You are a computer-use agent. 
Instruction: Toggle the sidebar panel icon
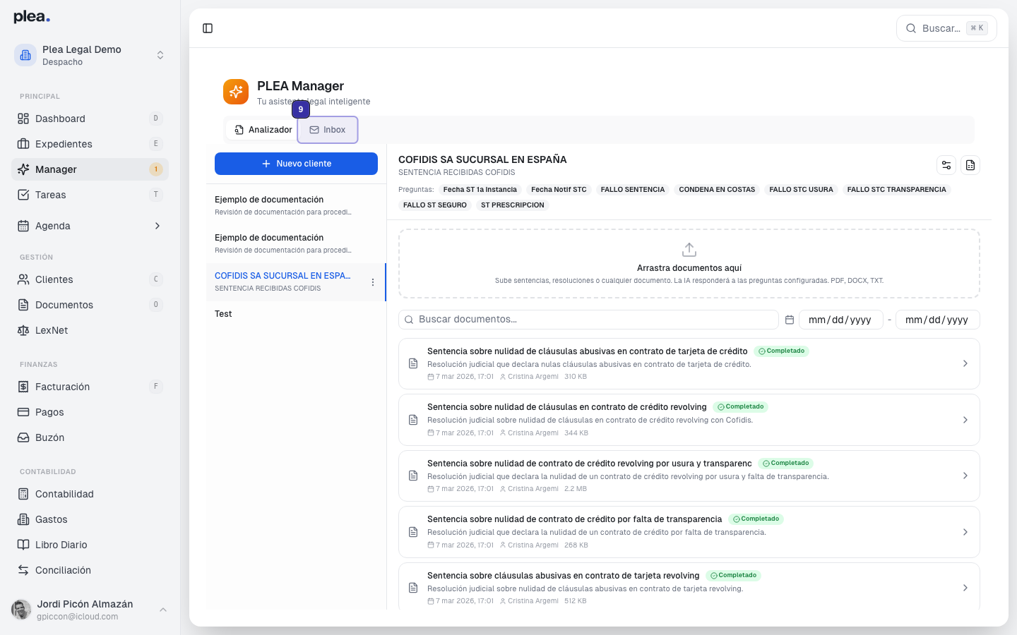[x=208, y=28]
